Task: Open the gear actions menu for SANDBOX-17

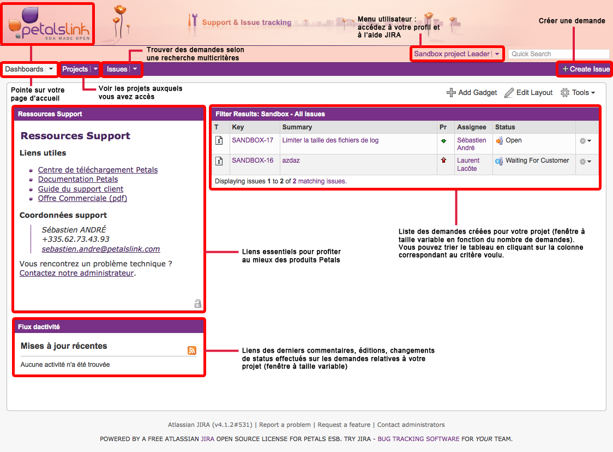Action: 585,141
